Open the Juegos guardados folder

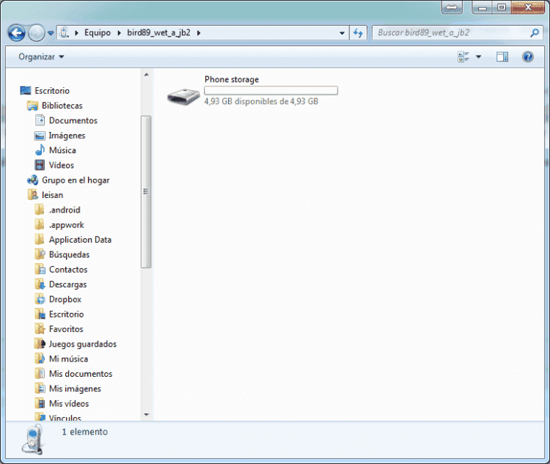coord(82,344)
